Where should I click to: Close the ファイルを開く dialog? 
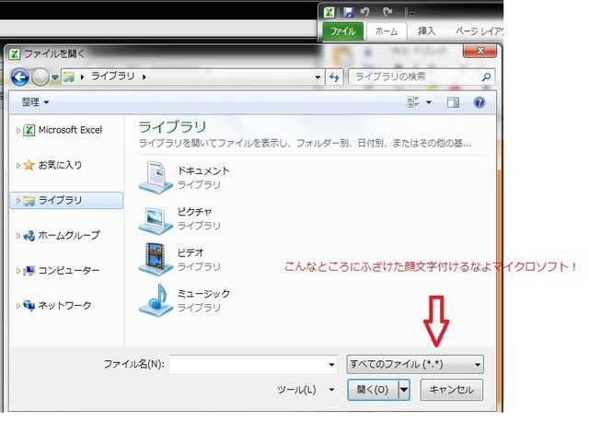click(480, 51)
